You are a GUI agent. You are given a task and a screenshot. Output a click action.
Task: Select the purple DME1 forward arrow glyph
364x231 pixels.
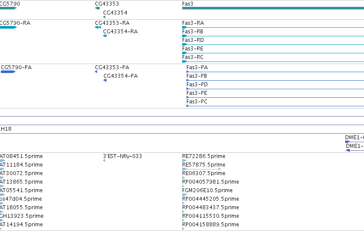(x=348, y=142)
